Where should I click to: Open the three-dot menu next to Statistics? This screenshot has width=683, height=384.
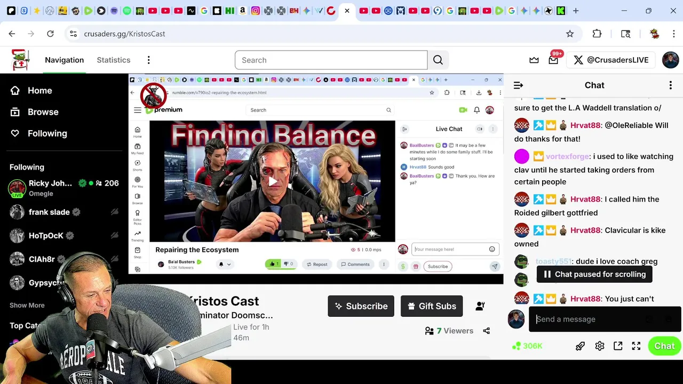pos(149,60)
